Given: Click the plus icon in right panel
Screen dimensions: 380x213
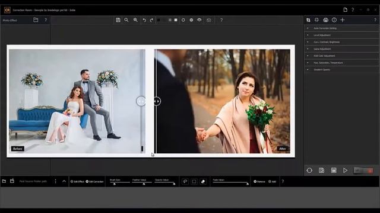Looking at the screenshot, I should tap(343, 20).
